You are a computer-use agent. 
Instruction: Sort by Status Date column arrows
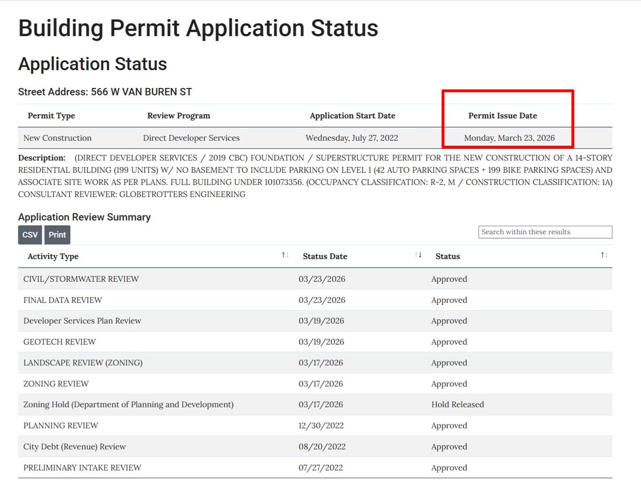tap(418, 255)
